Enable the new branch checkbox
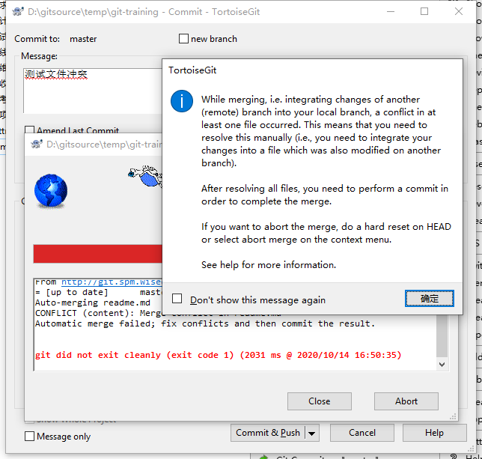 [x=183, y=39]
